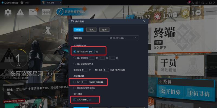217x108 pixels.
Task: Open the calendar sign-in icon
Action: coord(46,12)
